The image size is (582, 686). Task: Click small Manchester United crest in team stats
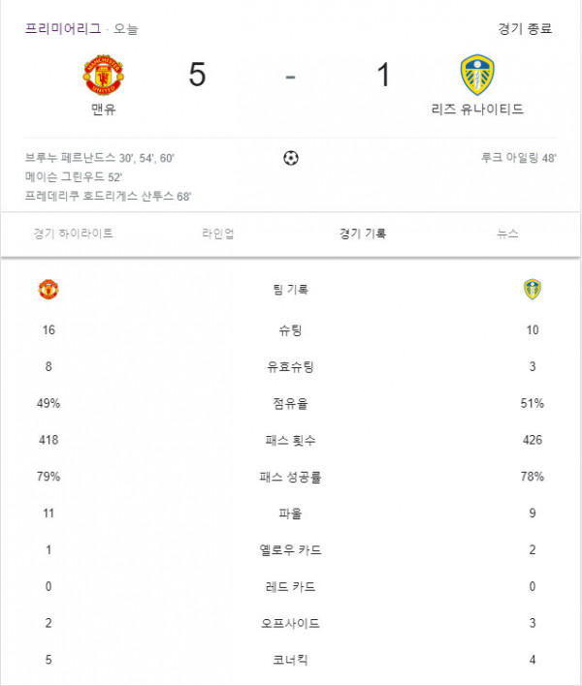[48, 289]
